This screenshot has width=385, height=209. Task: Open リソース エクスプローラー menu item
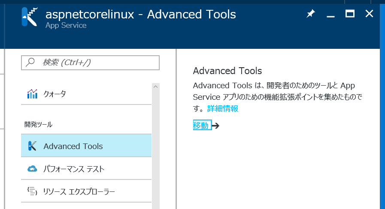86,191
